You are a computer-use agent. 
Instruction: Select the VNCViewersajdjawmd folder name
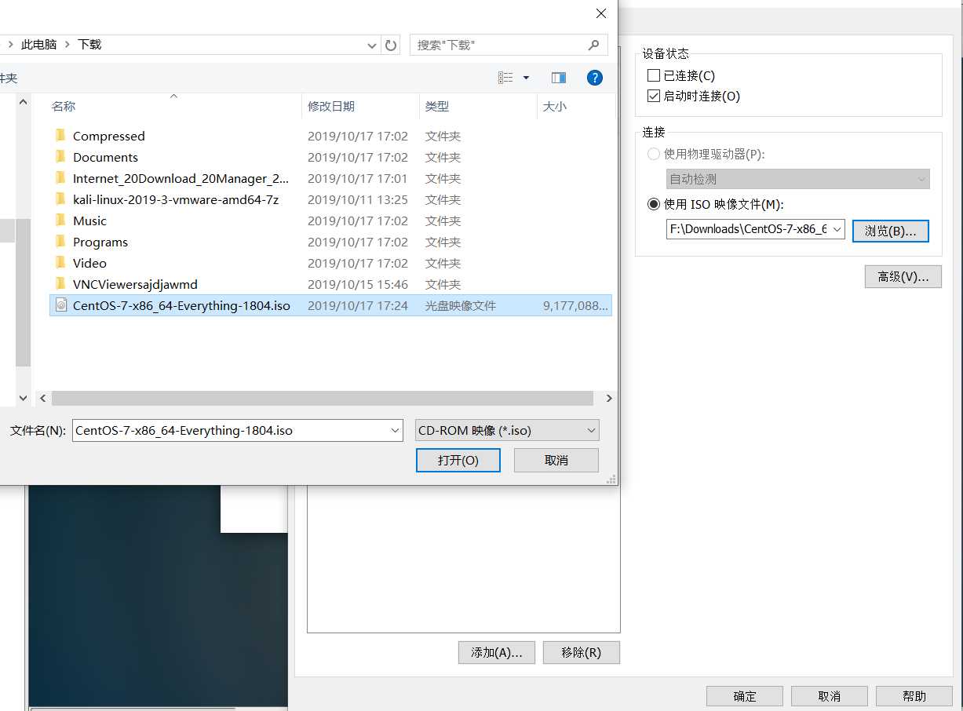point(135,284)
